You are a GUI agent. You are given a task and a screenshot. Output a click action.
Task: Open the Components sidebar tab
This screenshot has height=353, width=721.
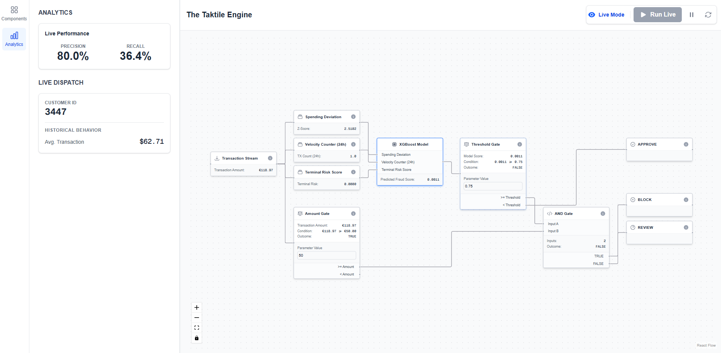pos(14,14)
